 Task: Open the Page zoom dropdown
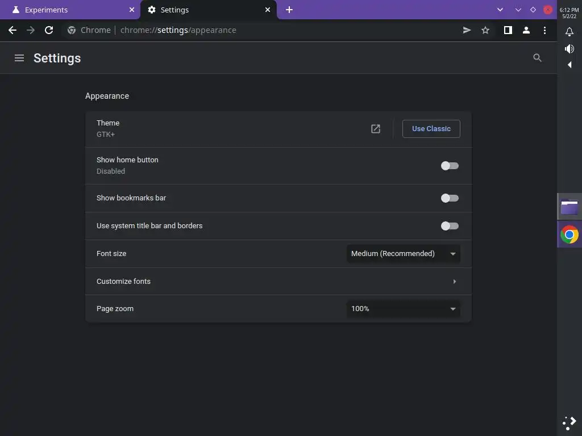tap(404, 309)
